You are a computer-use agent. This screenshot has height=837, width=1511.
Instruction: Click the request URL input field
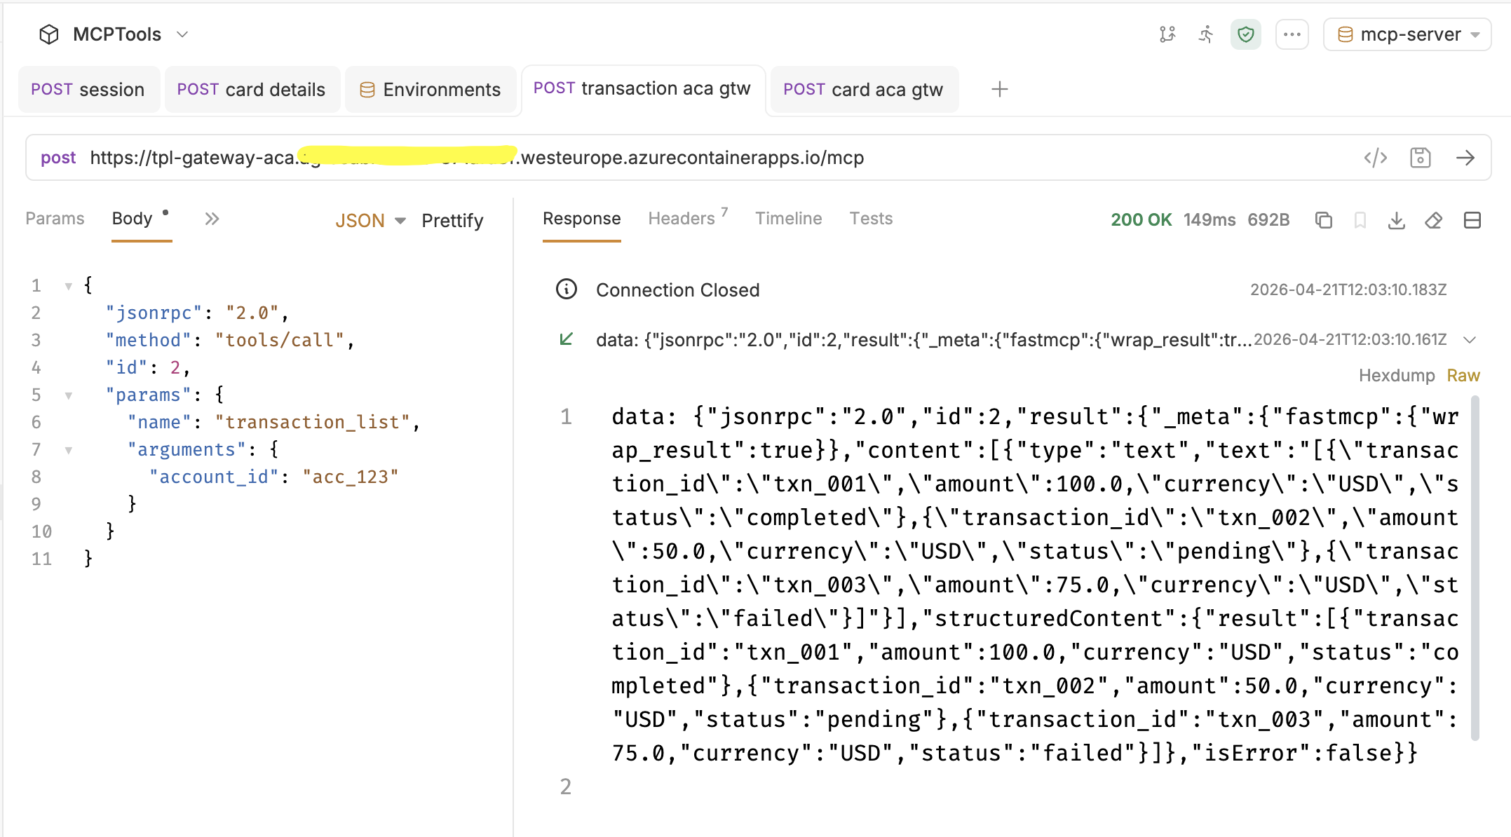(x=715, y=158)
